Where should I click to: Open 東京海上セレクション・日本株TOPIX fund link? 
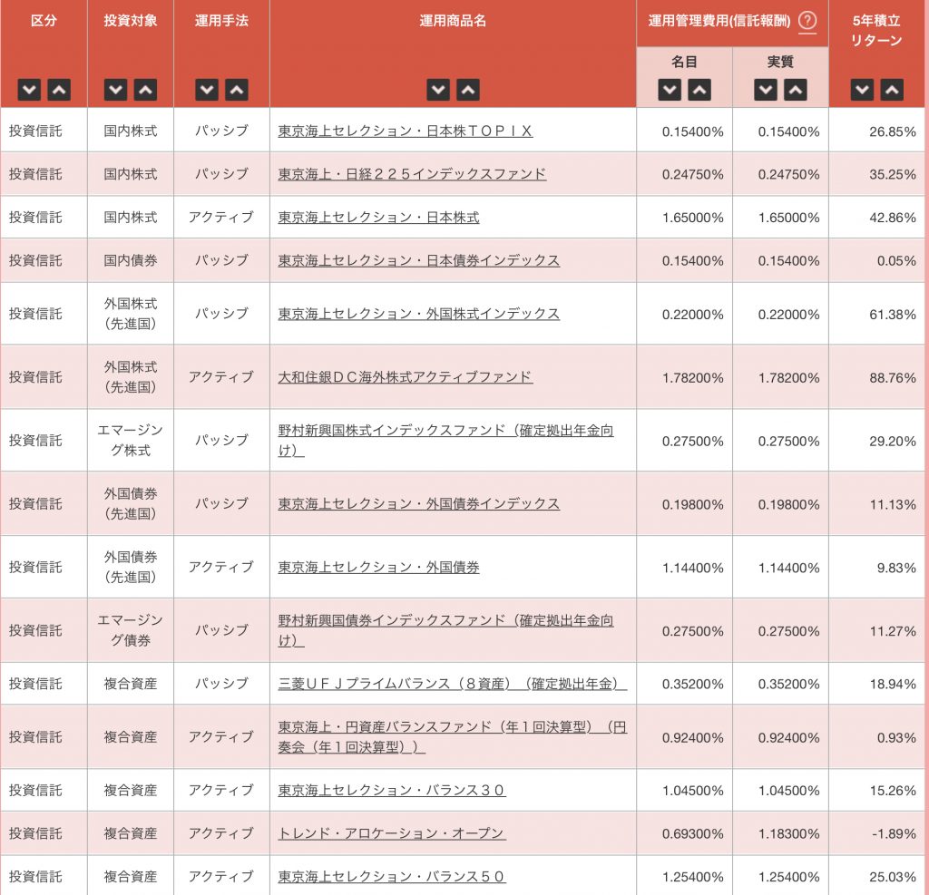point(405,131)
